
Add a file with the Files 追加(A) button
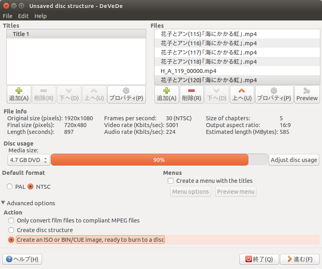167,94
